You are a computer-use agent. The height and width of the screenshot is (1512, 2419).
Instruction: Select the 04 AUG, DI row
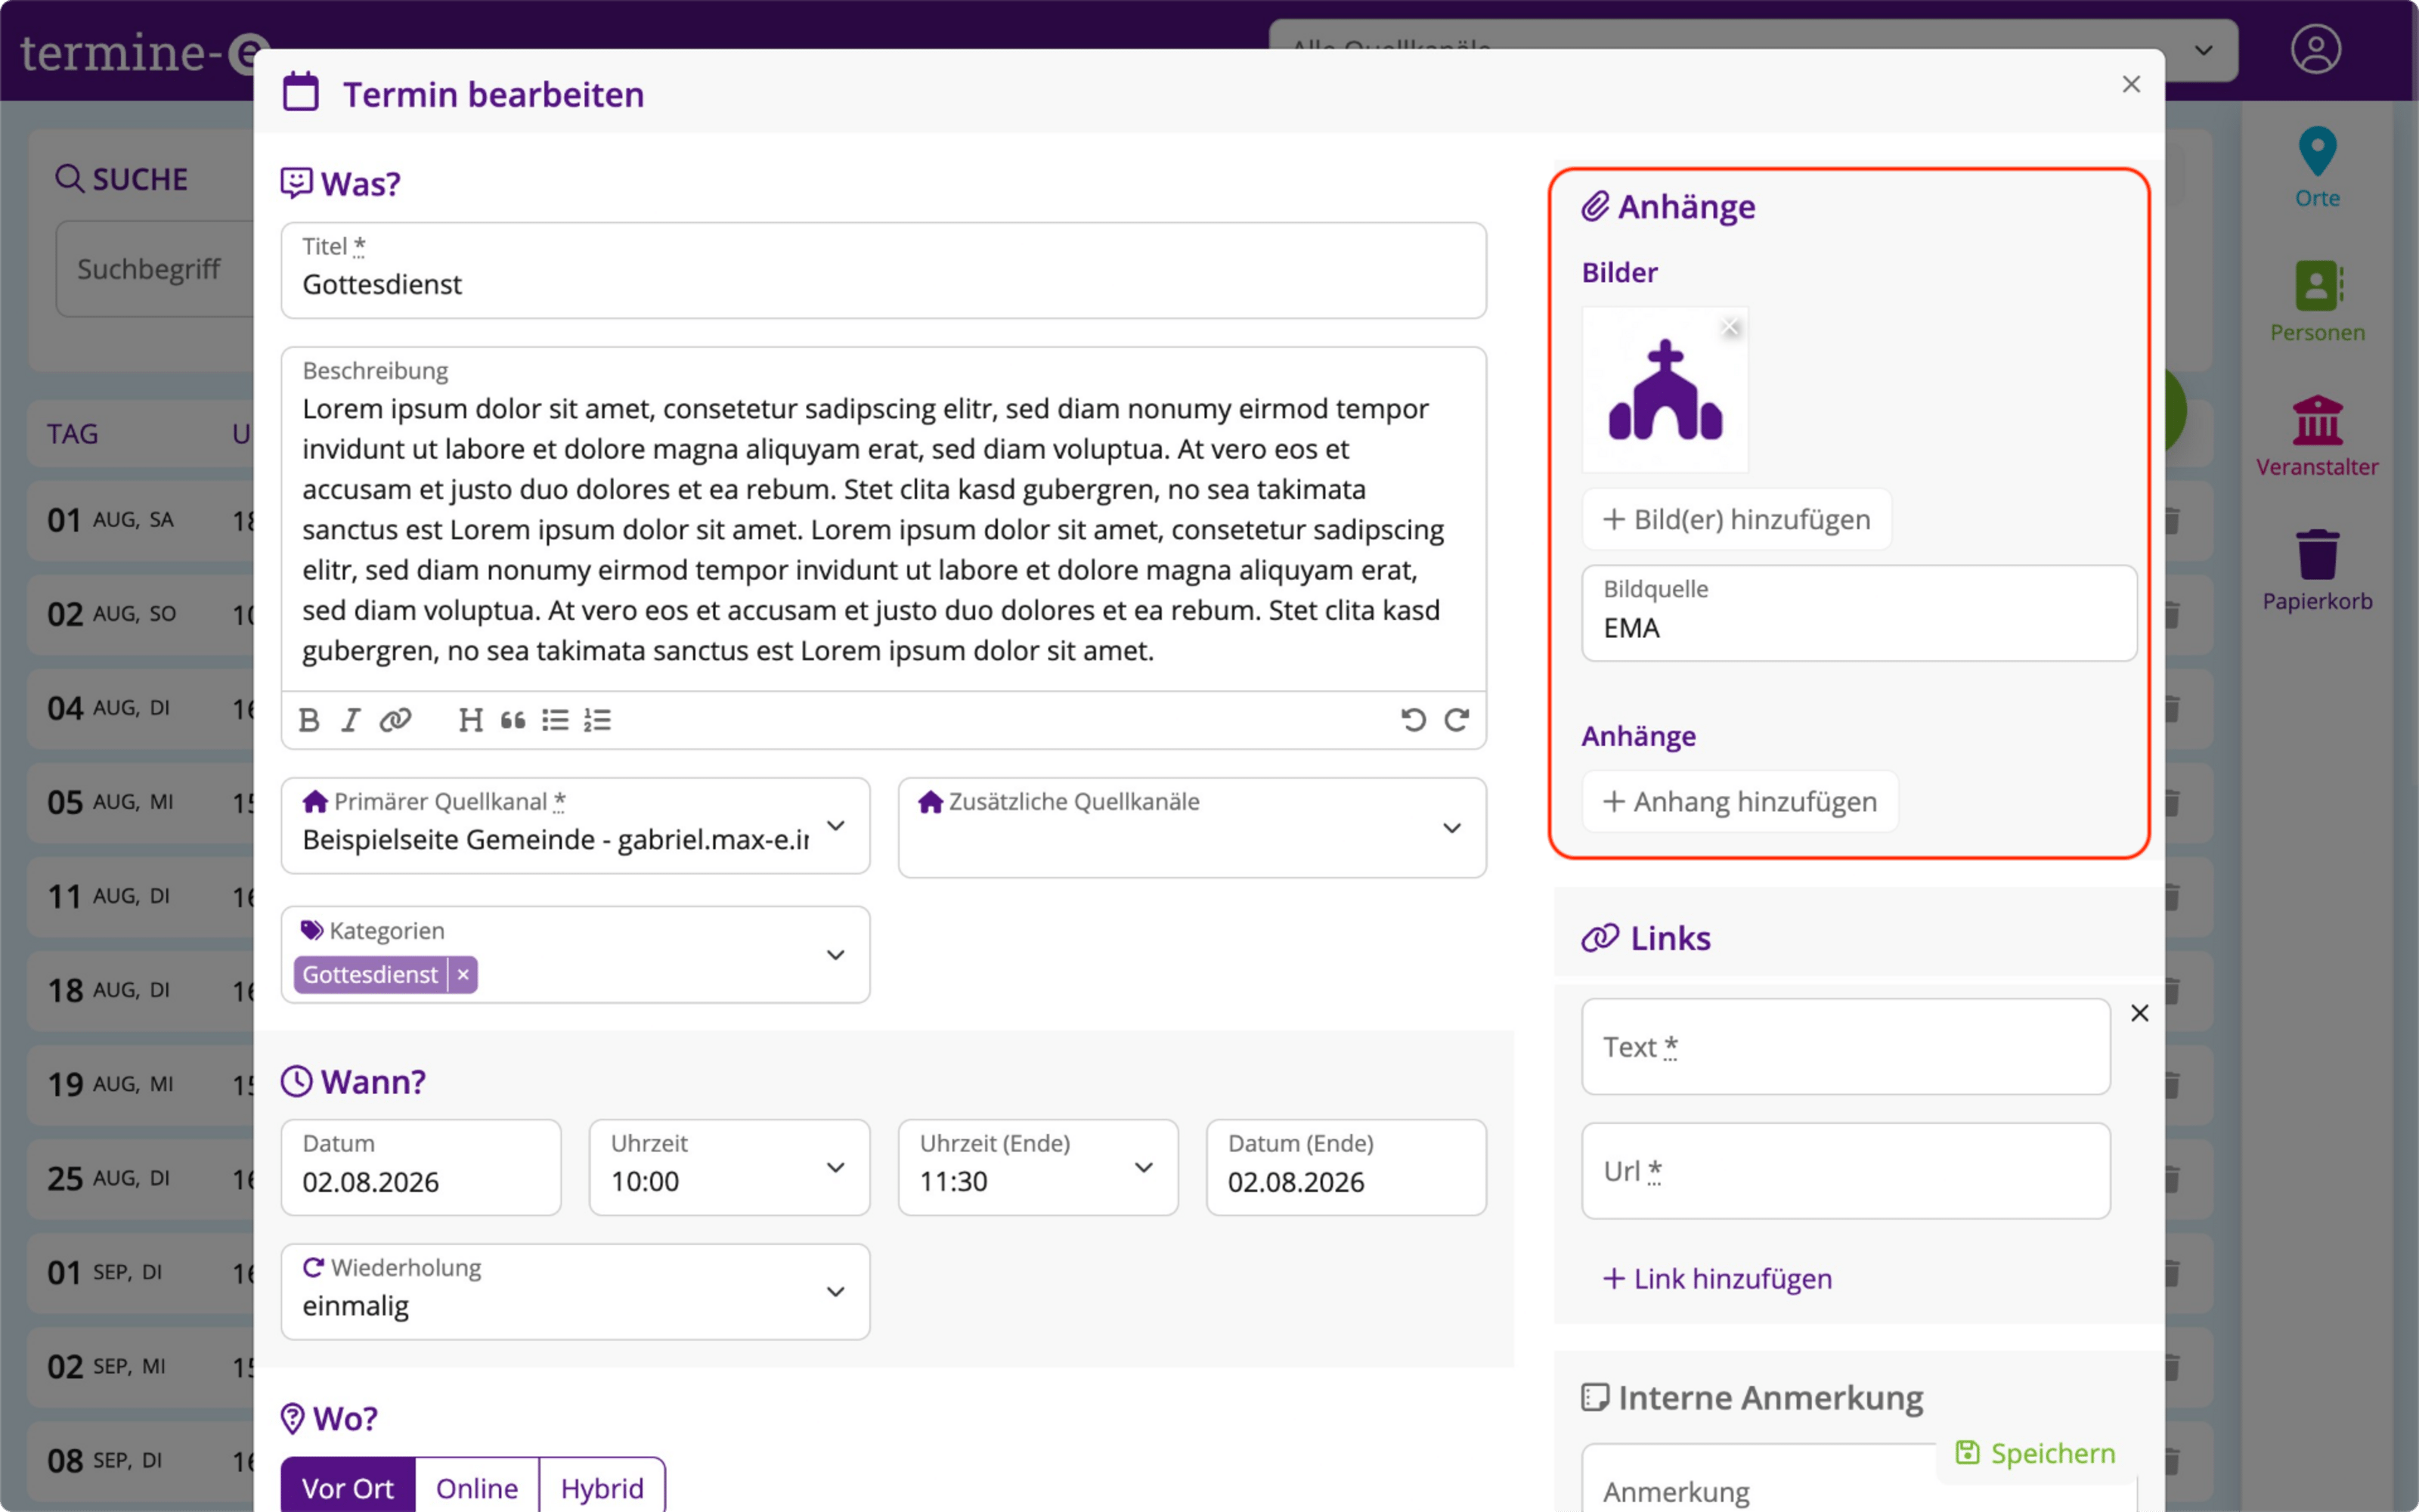tap(140, 708)
